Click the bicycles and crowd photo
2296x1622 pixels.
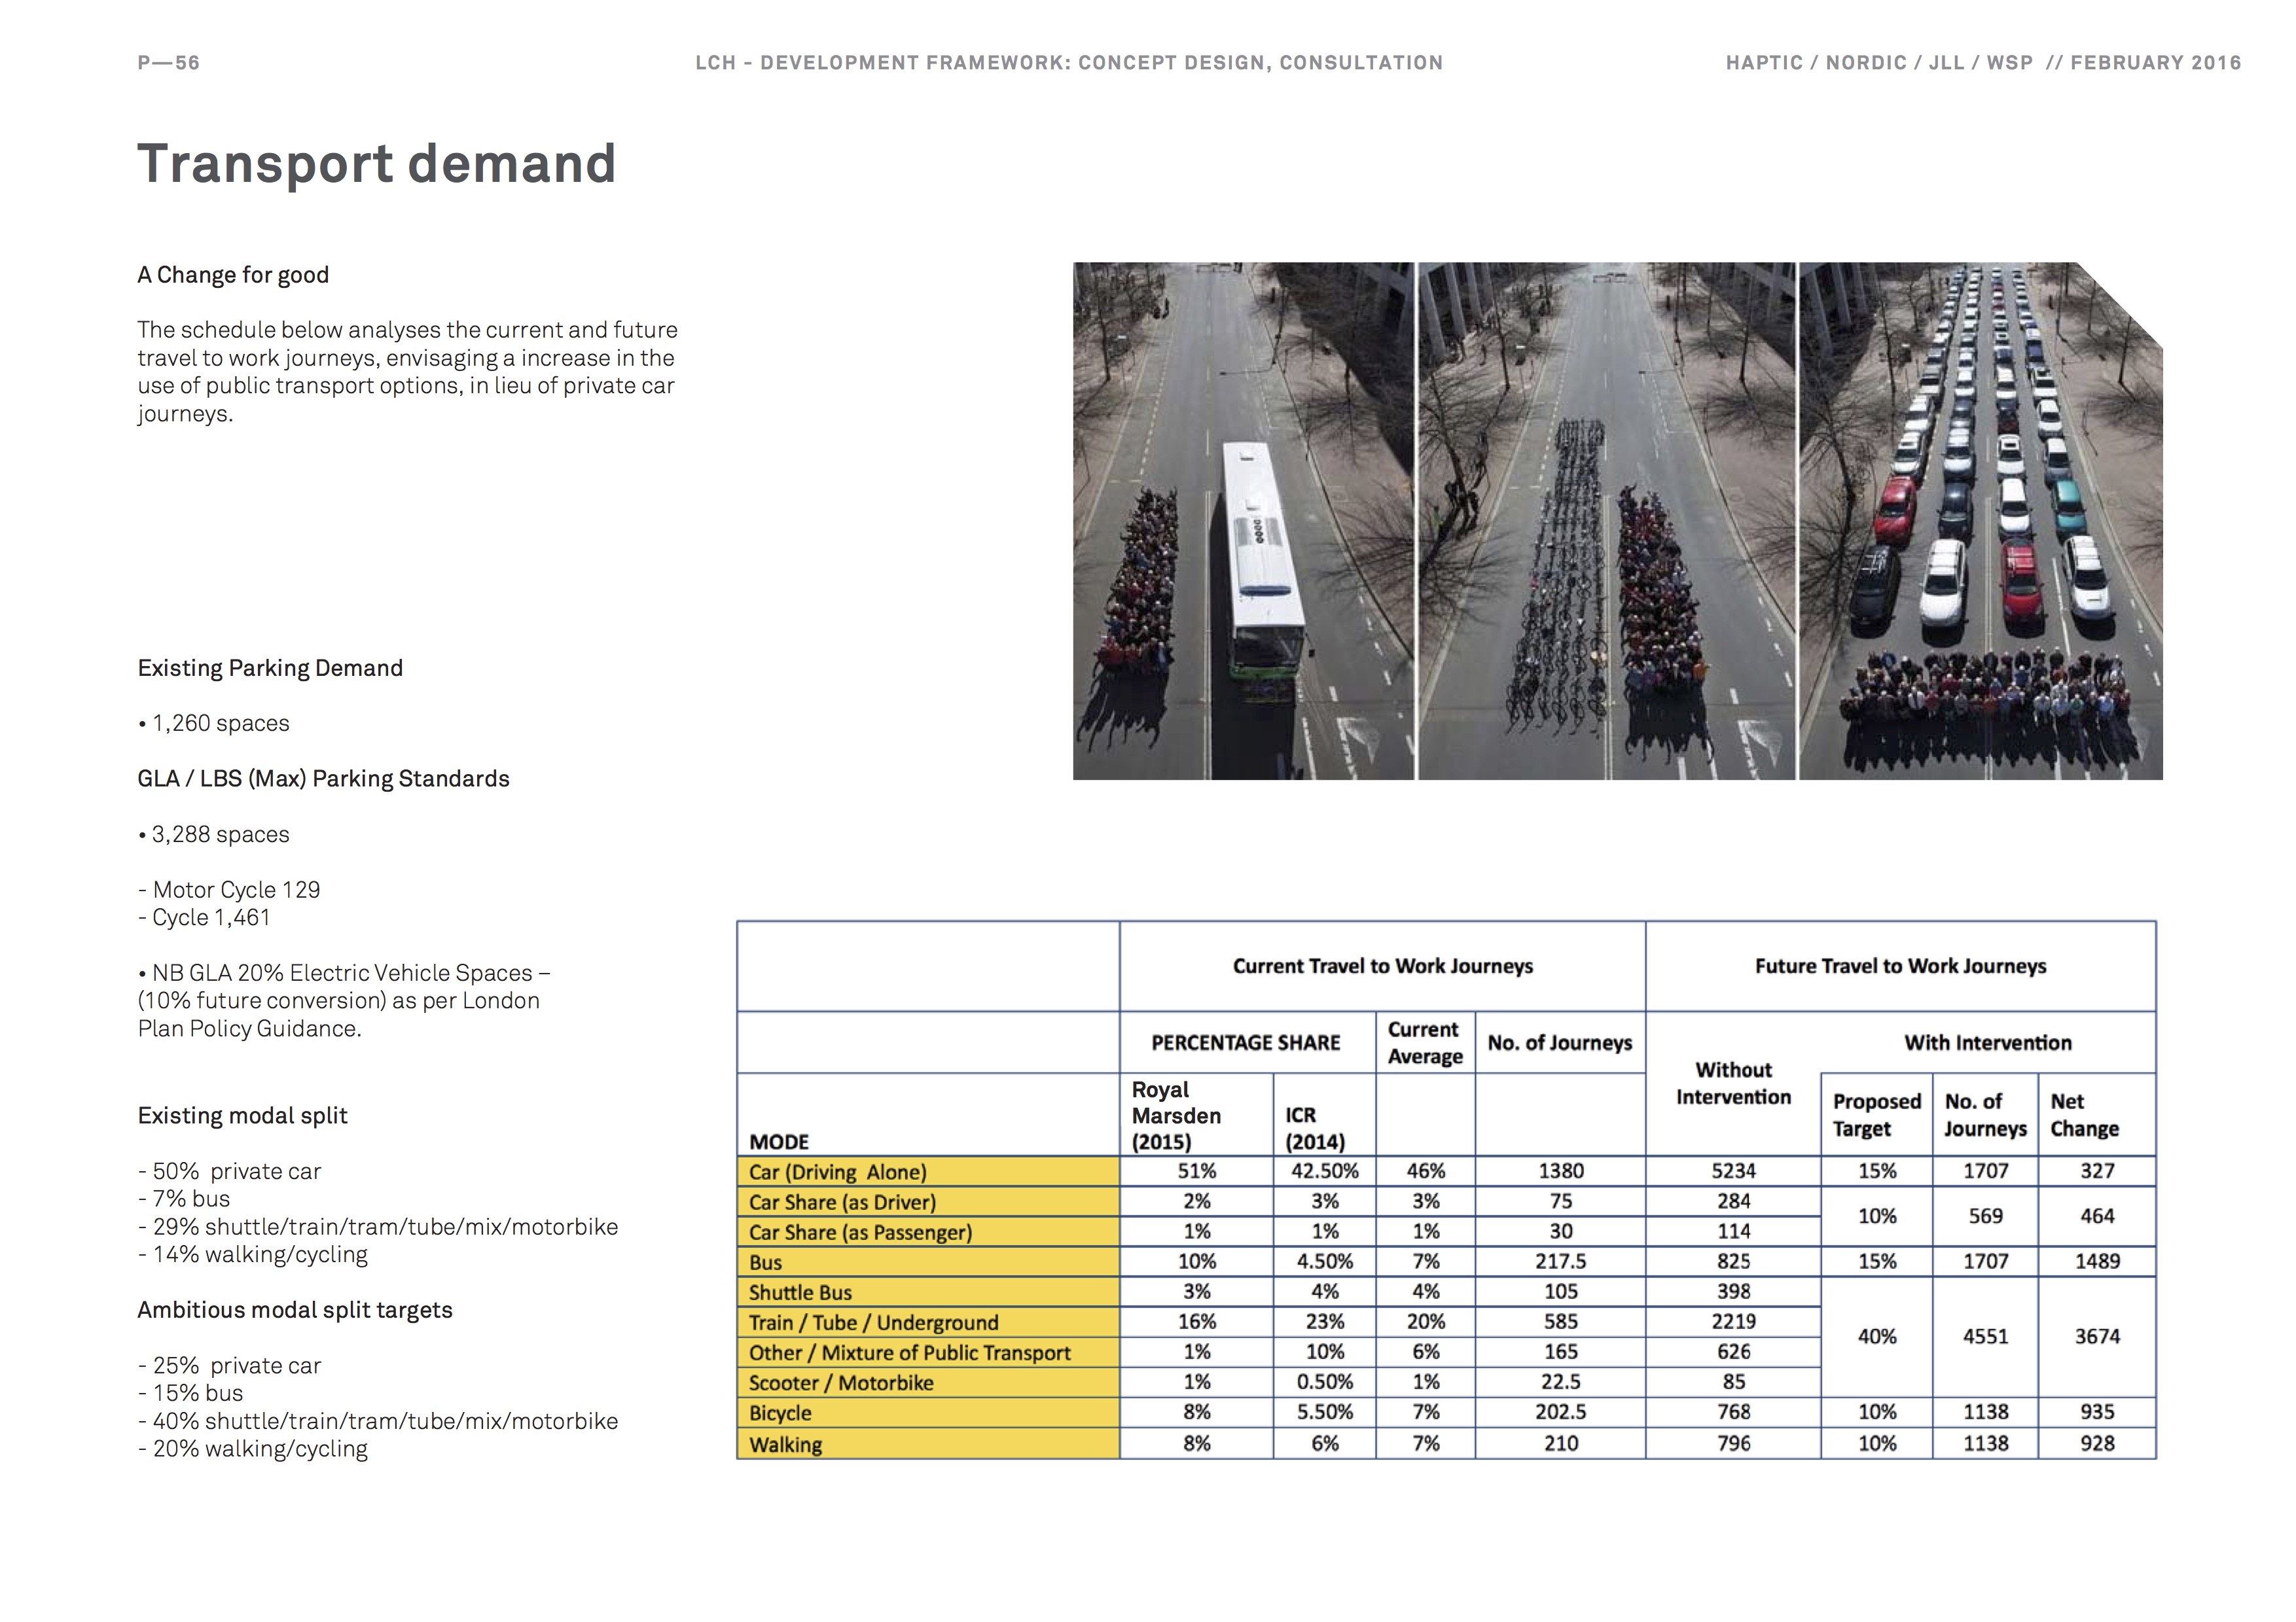pyautogui.click(x=1606, y=521)
